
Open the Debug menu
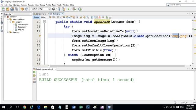coord(42,5)
